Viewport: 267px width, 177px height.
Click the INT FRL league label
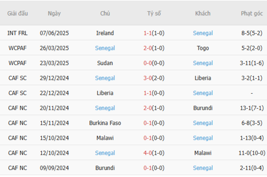(18, 33)
